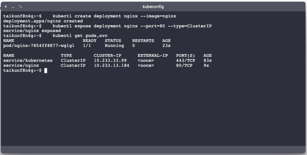The width and height of the screenshot is (307, 155).
Task: Click the kubectl expose deployment command
Action: [132, 26]
